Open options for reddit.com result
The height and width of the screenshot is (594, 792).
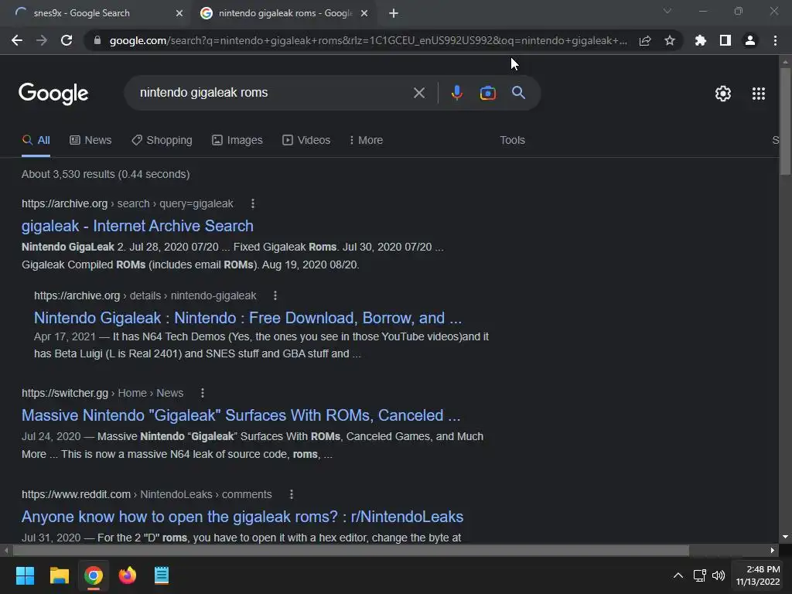coord(292,494)
